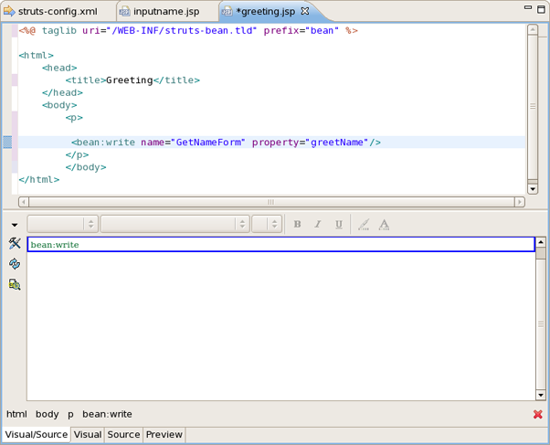Open the first style dropdown in toolbar
This screenshot has height=445, width=550.
click(62, 224)
